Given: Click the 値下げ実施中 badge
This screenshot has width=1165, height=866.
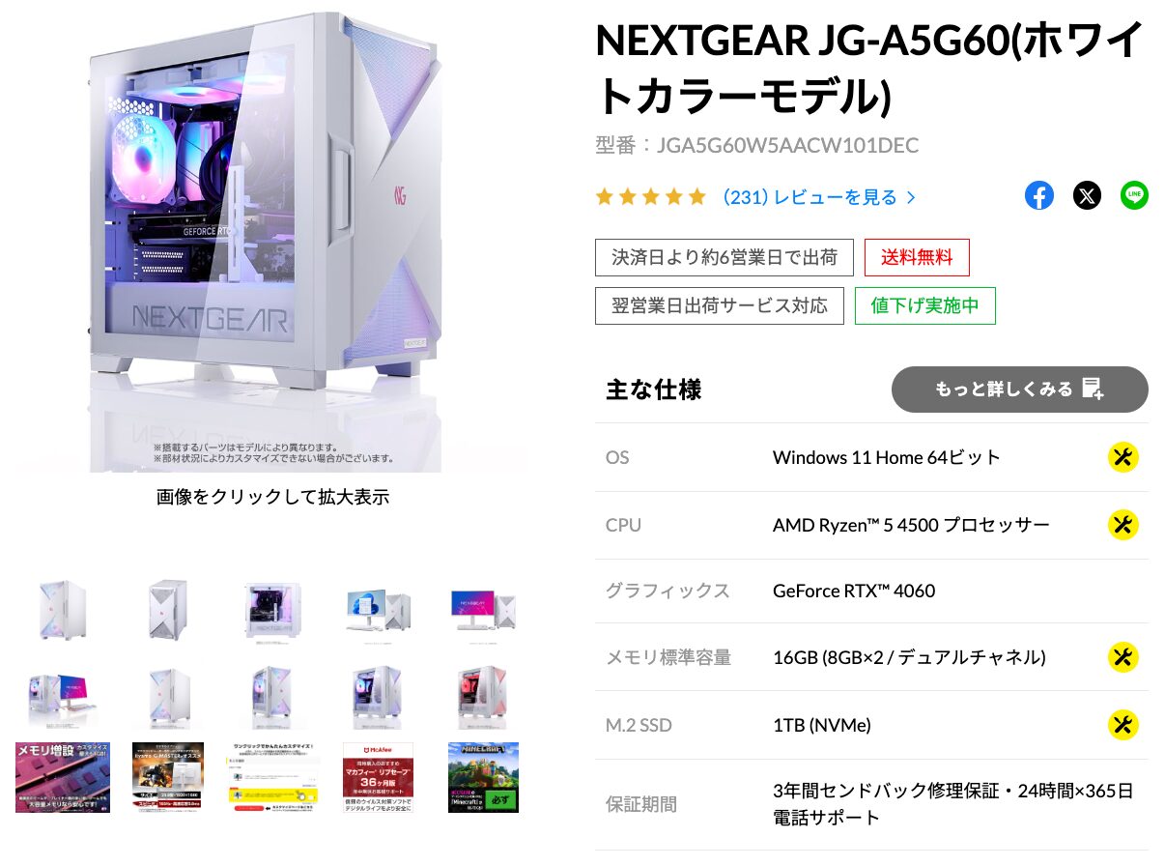Looking at the screenshot, I should (x=924, y=305).
